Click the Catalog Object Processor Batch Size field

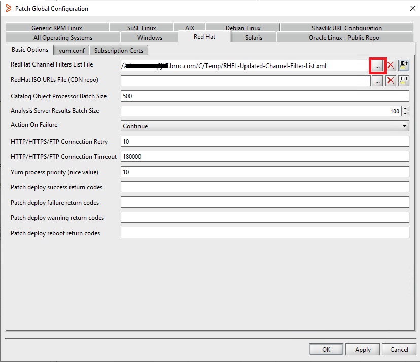[265, 96]
